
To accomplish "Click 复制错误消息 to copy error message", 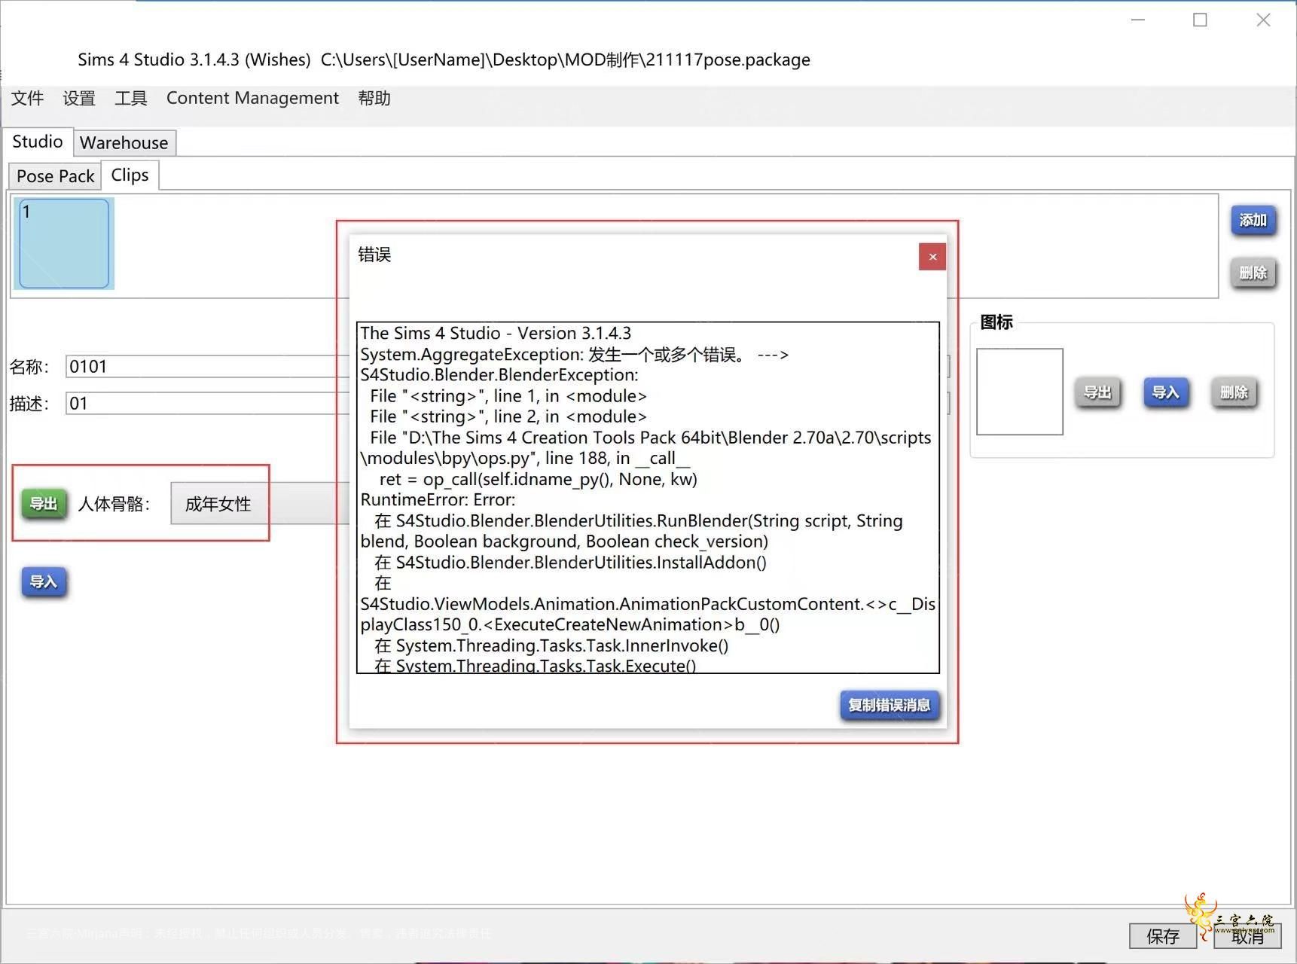I will [890, 706].
